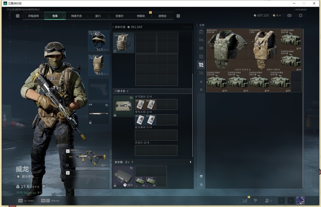Select FS armor with 105.0/105.0 durability
The height and width of the screenshot is (207, 321).
point(264,50)
